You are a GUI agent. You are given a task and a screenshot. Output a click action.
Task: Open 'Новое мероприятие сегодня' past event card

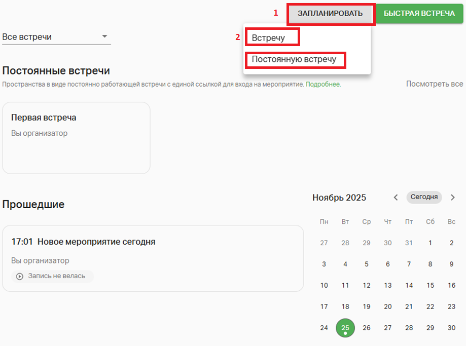tap(153, 258)
